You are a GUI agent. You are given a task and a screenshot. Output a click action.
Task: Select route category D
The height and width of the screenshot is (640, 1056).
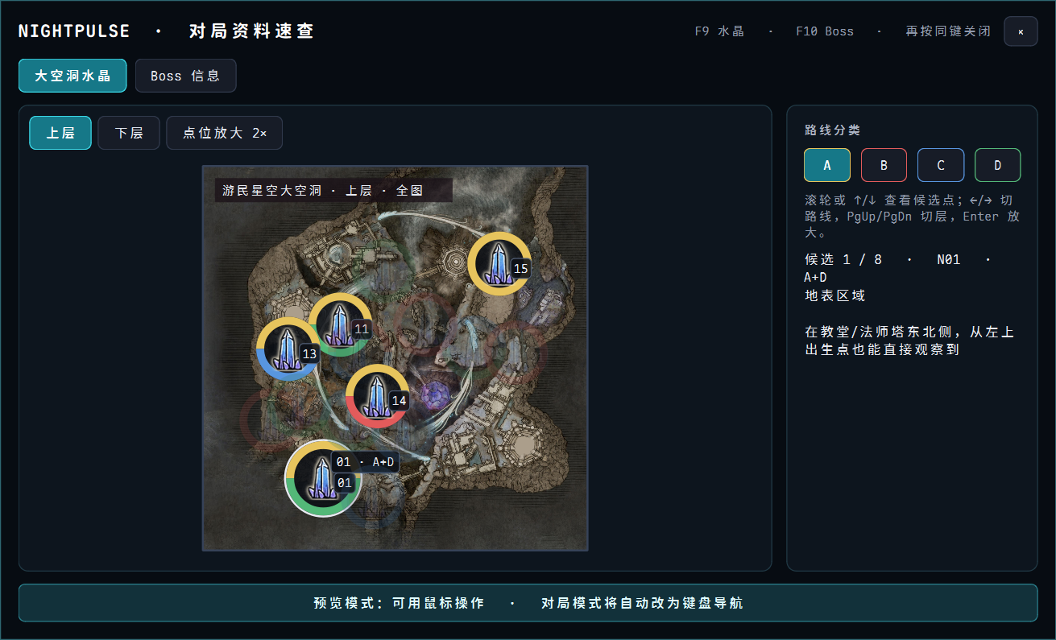pos(997,165)
